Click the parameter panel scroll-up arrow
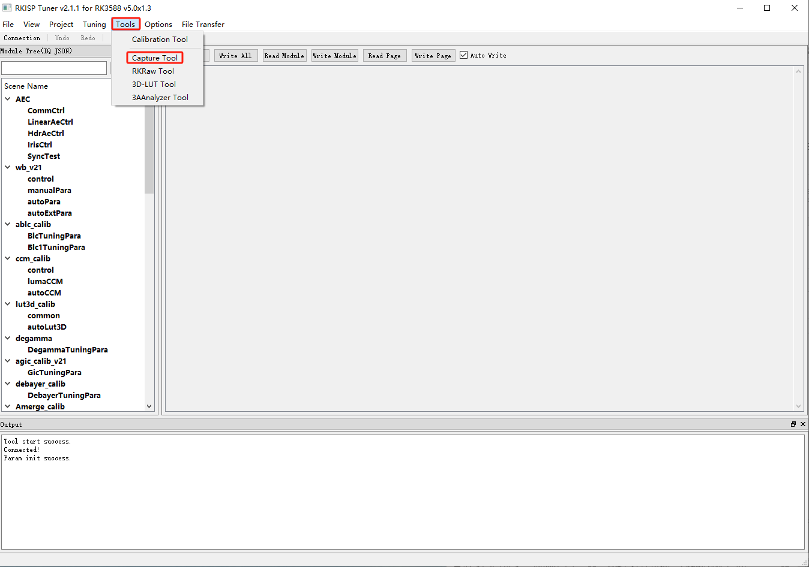This screenshot has height=567, width=809. click(798, 72)
